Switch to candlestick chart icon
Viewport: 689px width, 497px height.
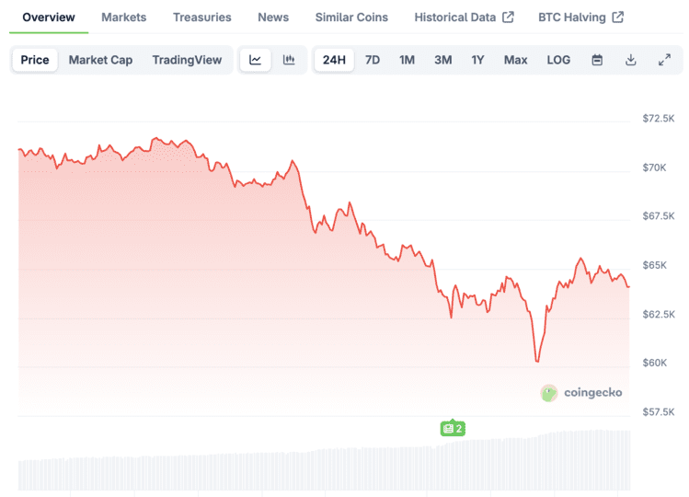pyautogui.click(x=289, y=60)
